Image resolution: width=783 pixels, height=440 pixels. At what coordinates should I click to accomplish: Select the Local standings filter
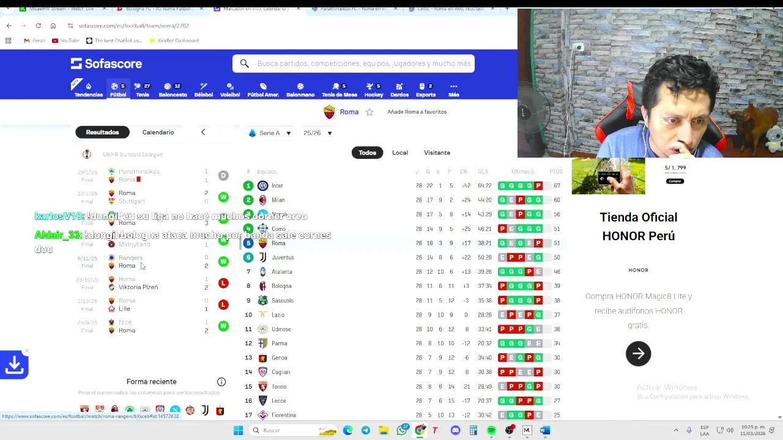coord(400,153)
